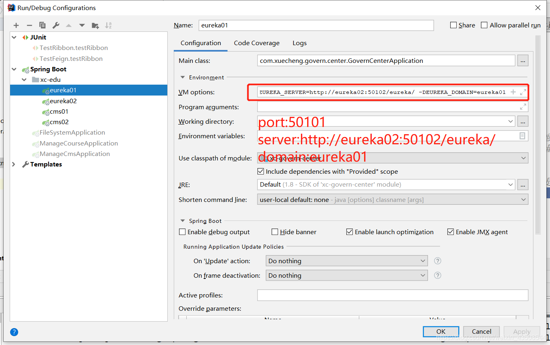Move configuration up arrow
This screenshot has height=345, width=550.
click(69, 25)
